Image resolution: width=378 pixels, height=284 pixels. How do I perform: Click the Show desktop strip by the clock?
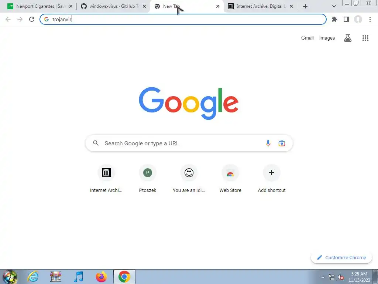click(x=375, y=277)
